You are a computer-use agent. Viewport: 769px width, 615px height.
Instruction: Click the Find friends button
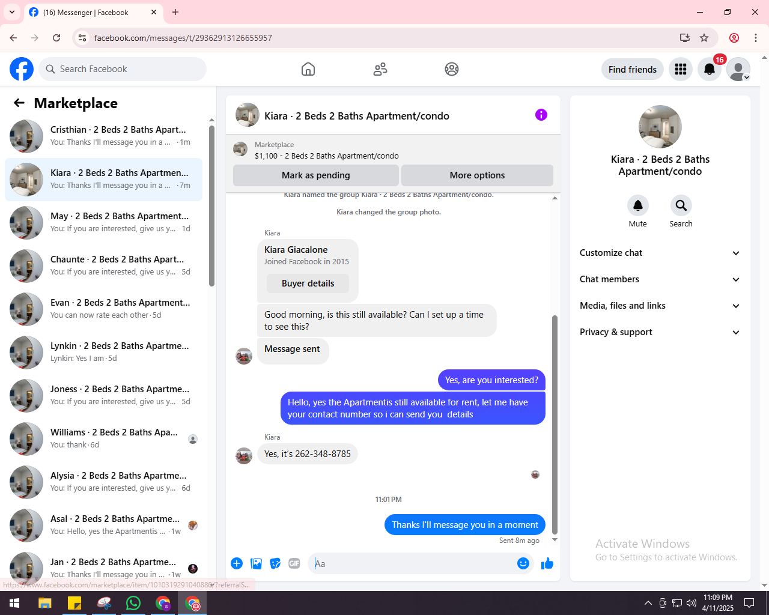(633, 70)
